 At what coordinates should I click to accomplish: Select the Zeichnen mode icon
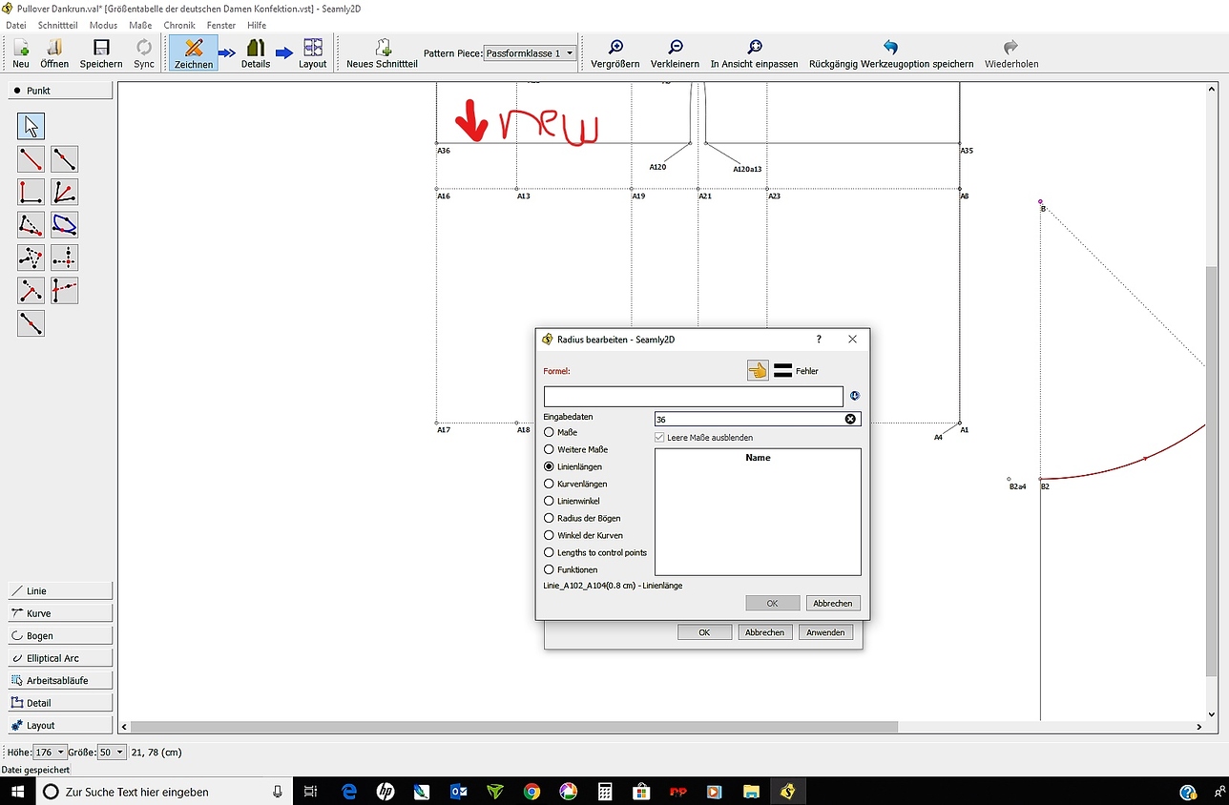[x=193, y=52]
